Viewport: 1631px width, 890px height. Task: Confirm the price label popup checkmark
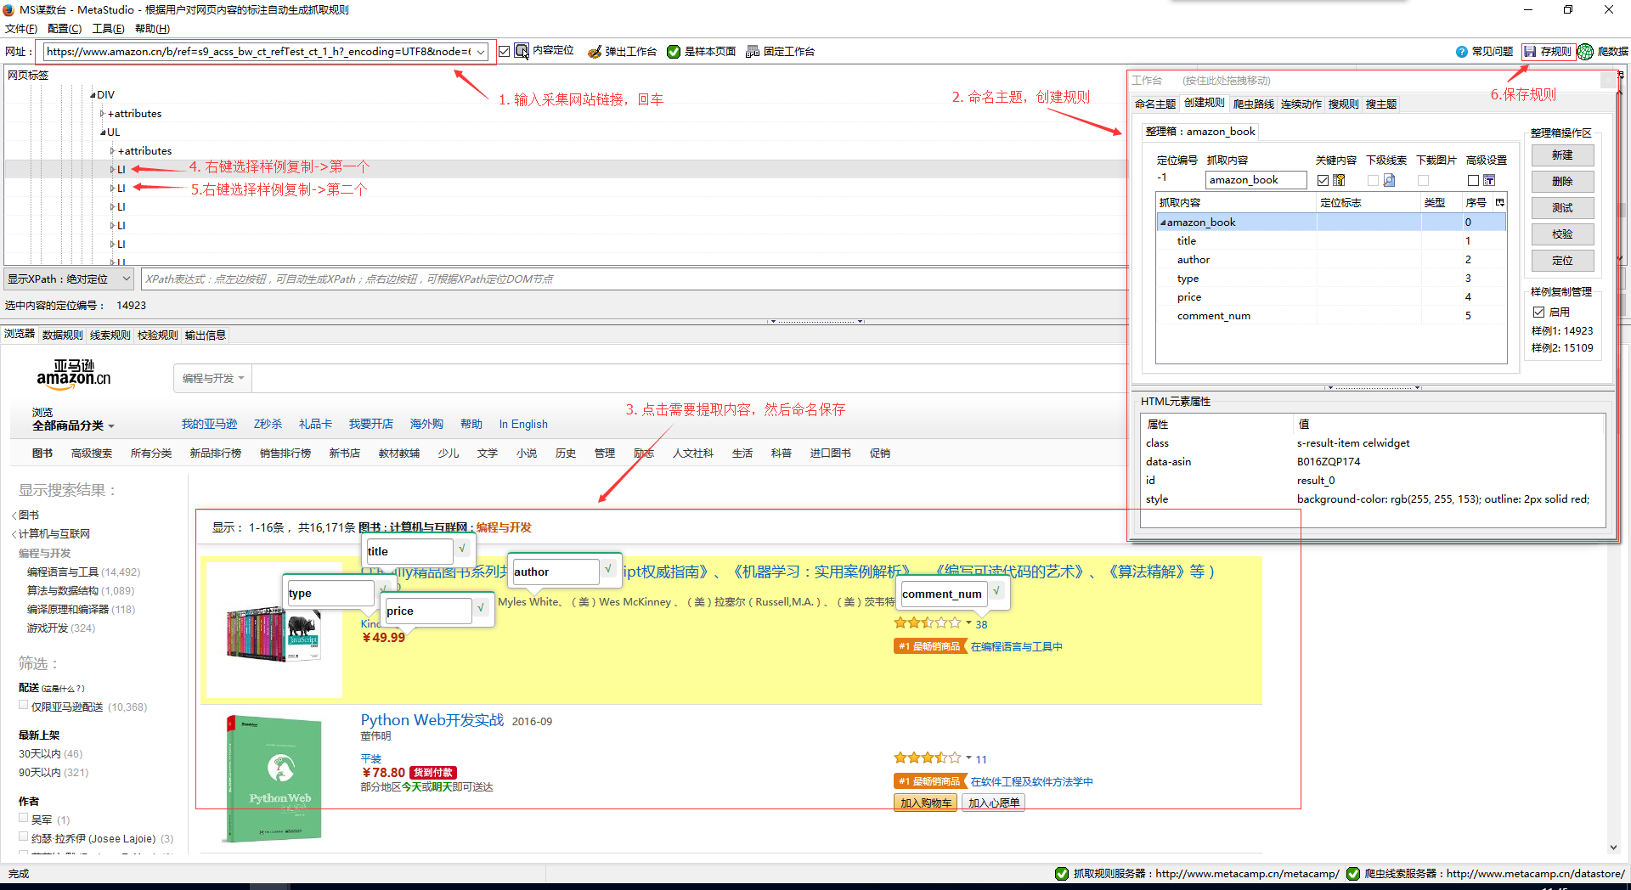pos(481,608)
